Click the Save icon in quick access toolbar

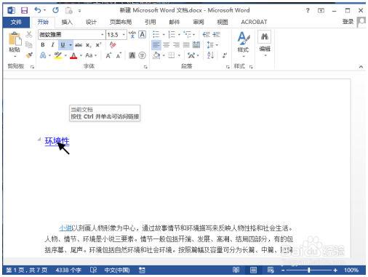coord(24,10)
